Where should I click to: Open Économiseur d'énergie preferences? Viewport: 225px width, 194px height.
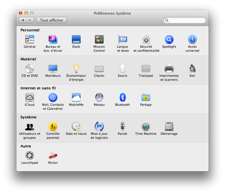click(x=76, y=69)
